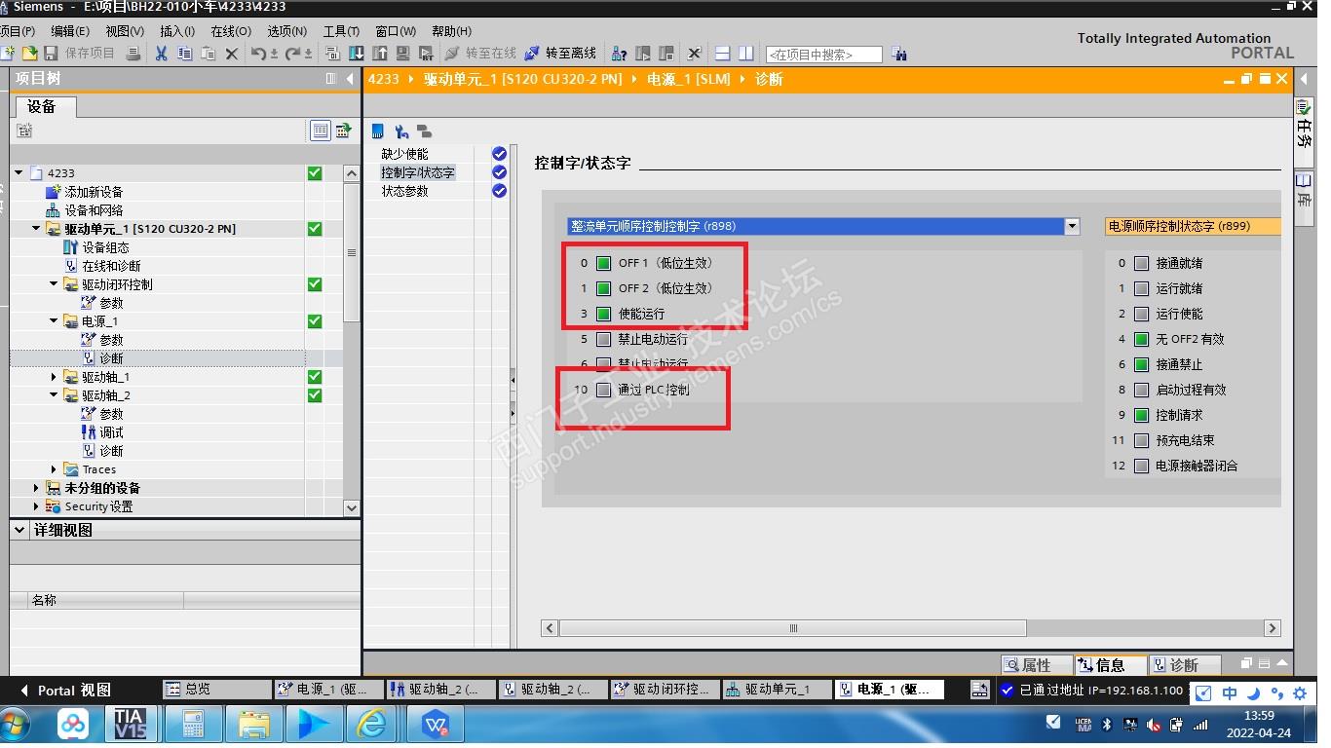Create a new project via toolbar icon
1331x748 pixels.
tap(9, 53)
